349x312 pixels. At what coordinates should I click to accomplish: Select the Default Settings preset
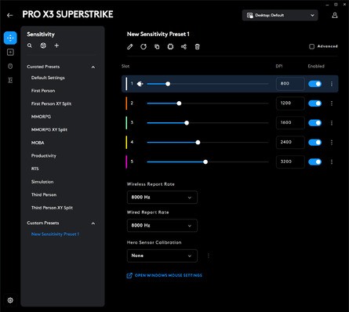coord(48,78)
